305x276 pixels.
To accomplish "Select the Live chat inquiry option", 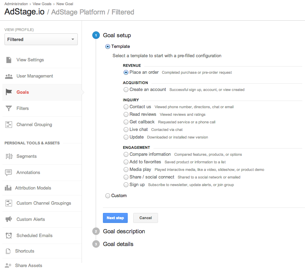I will coord(126,130).
